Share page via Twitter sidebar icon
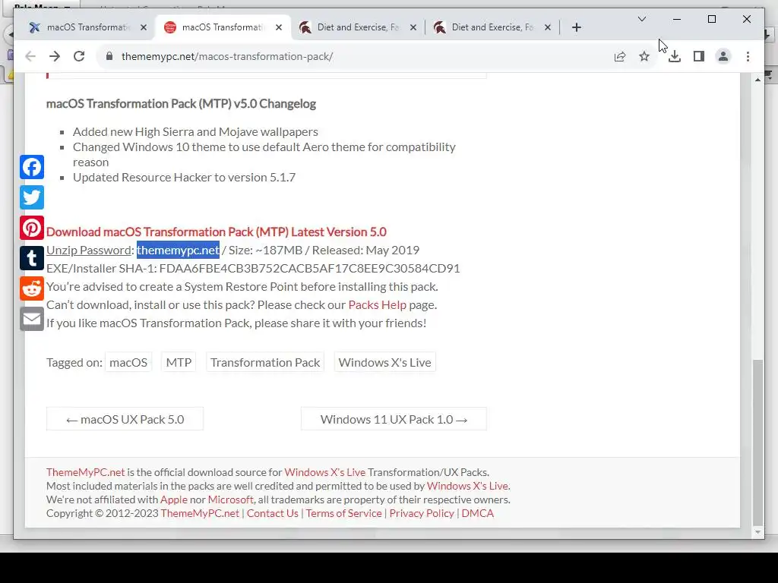 pos(32,197)
